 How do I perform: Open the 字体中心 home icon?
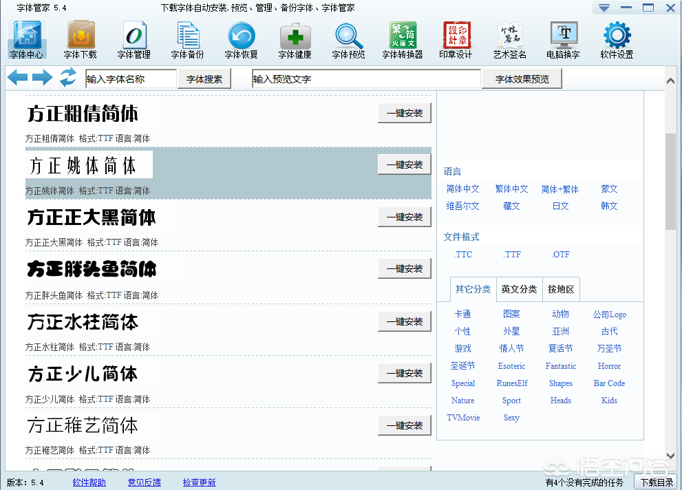(27, 39)
